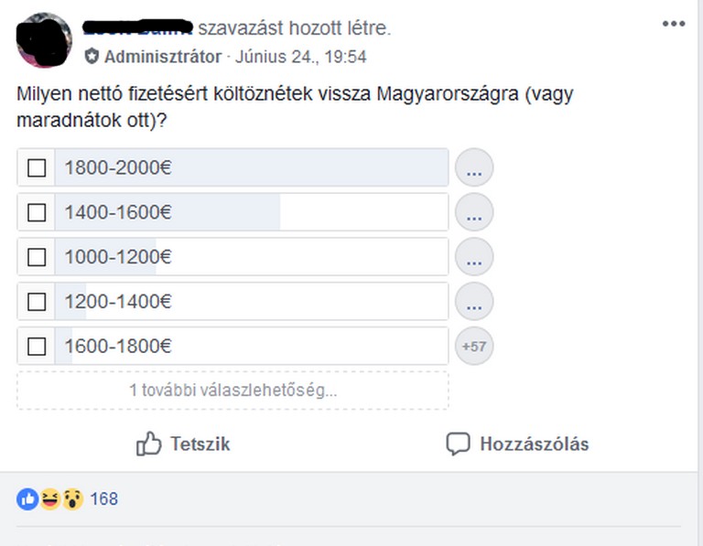Image resolution: width=703 pixels, height=546 pixels.
Task: Open the 168 reactions count
Action: (103, 498)
